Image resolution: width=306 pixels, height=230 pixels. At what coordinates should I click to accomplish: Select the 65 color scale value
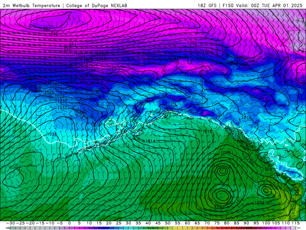(x=197, y=223)
